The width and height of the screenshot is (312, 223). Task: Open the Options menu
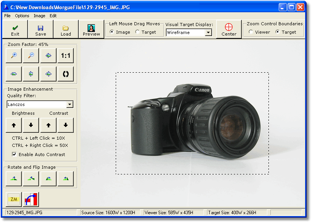click(22, 16)
